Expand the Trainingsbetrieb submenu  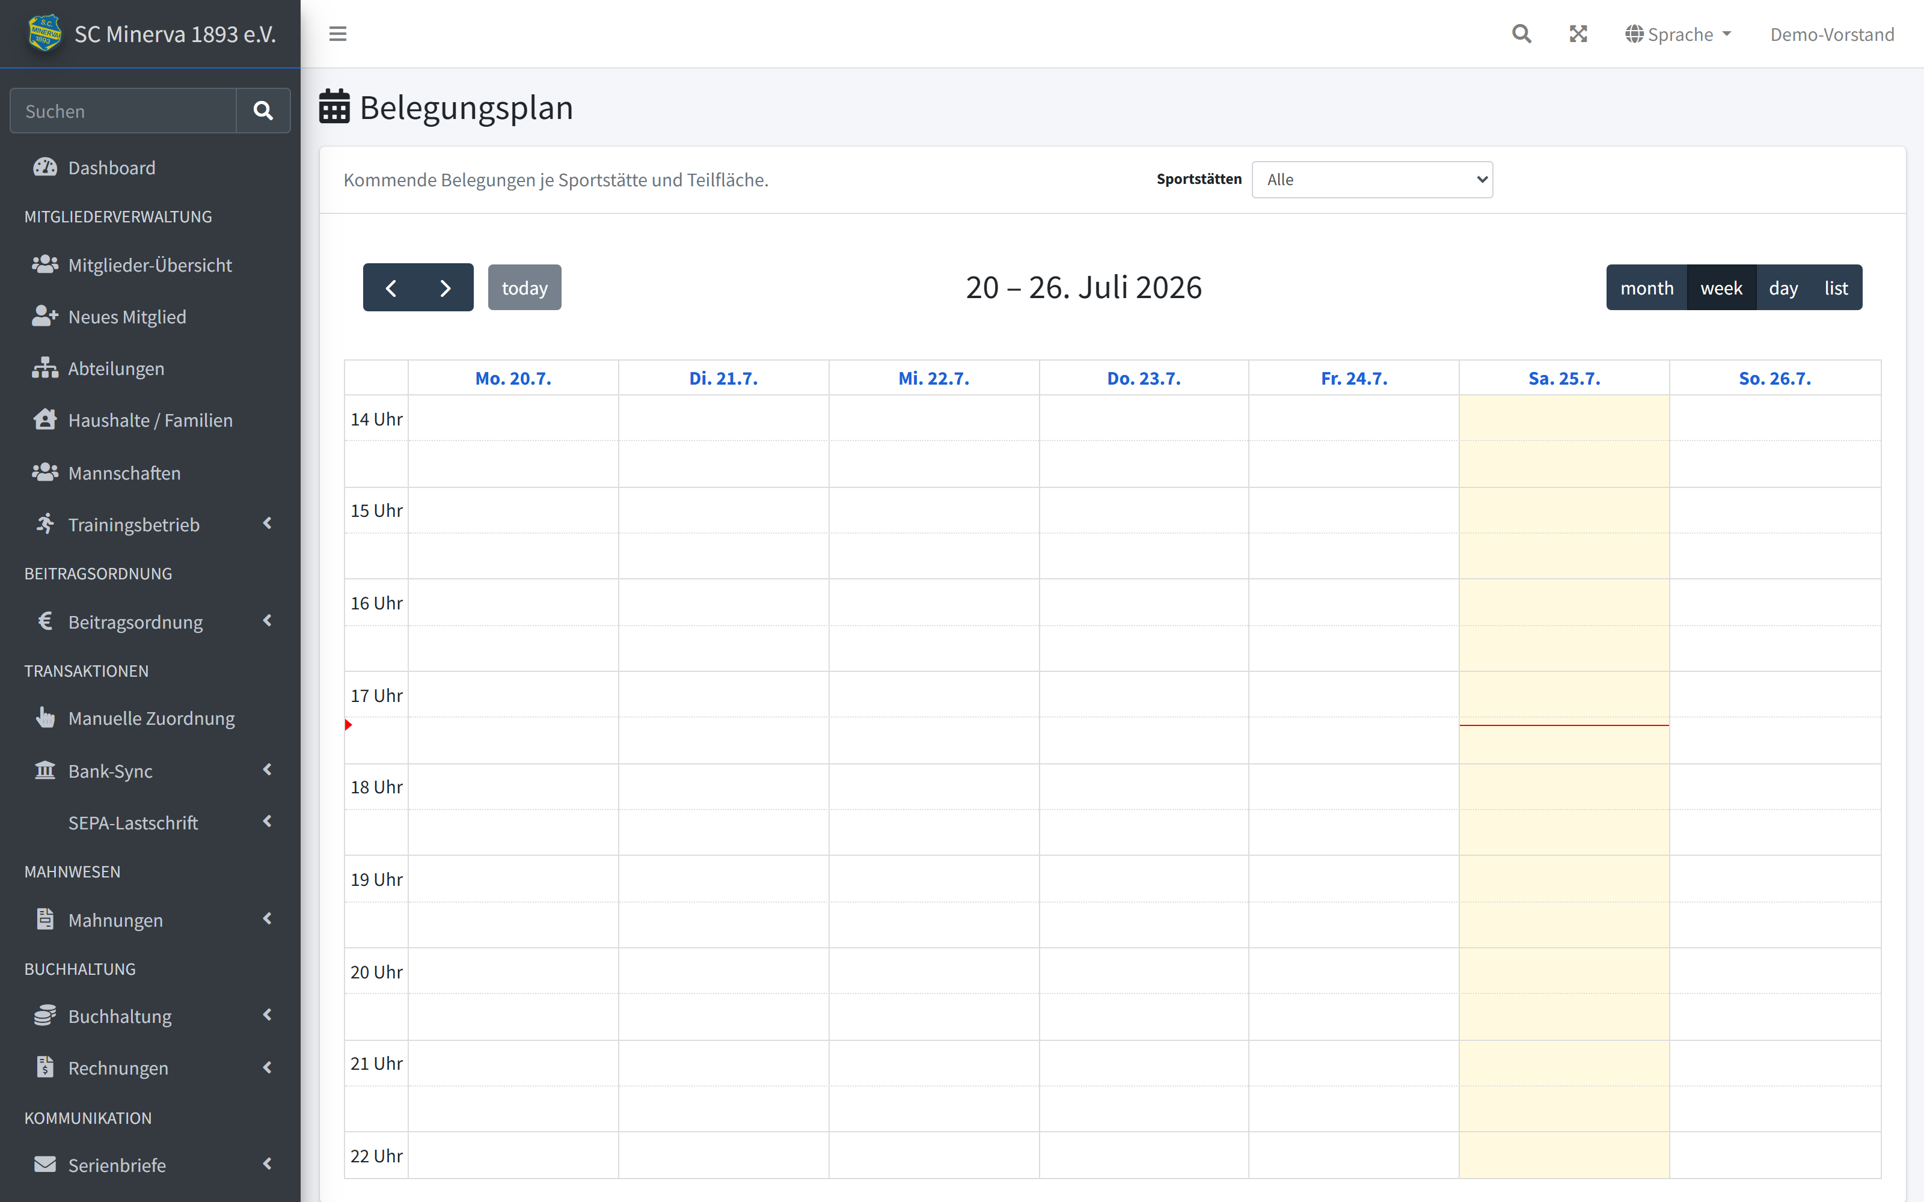150,525
